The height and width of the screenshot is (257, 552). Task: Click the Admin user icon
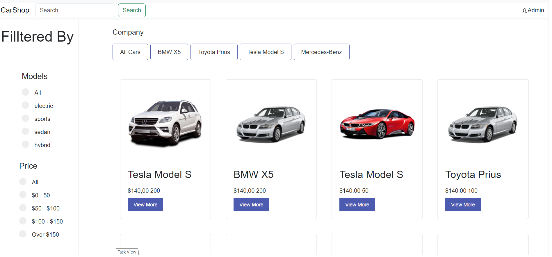pos(524,11)
